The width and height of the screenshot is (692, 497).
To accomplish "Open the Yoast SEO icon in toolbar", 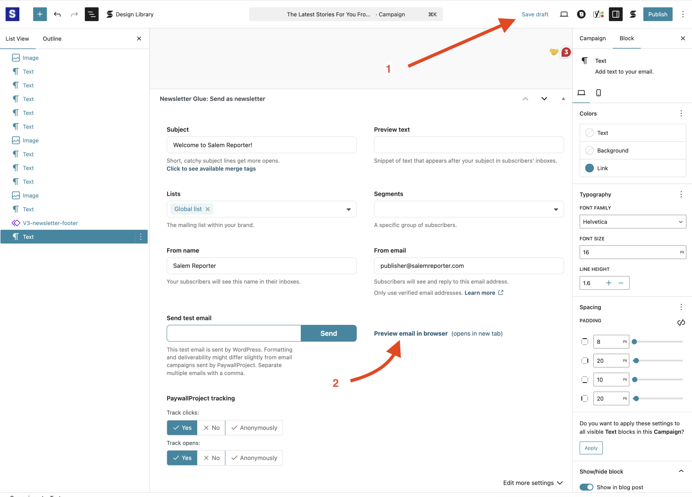I will click(x=598, y=14).
